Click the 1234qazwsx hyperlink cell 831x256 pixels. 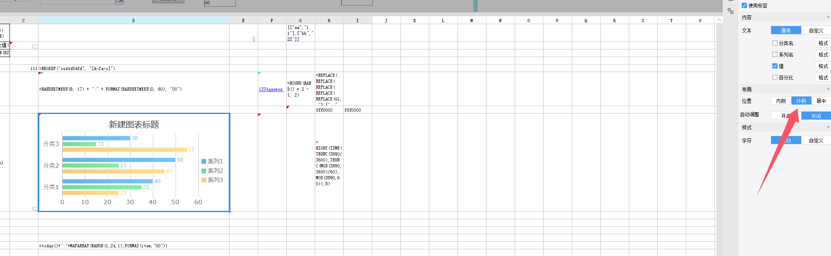(x=271, y=89)
